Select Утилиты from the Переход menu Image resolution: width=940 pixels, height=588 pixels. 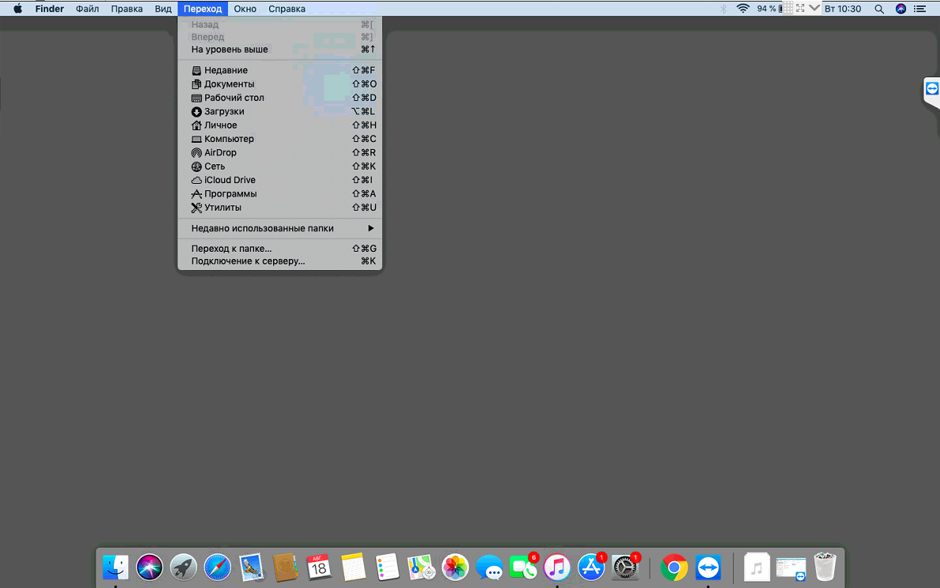223,208
